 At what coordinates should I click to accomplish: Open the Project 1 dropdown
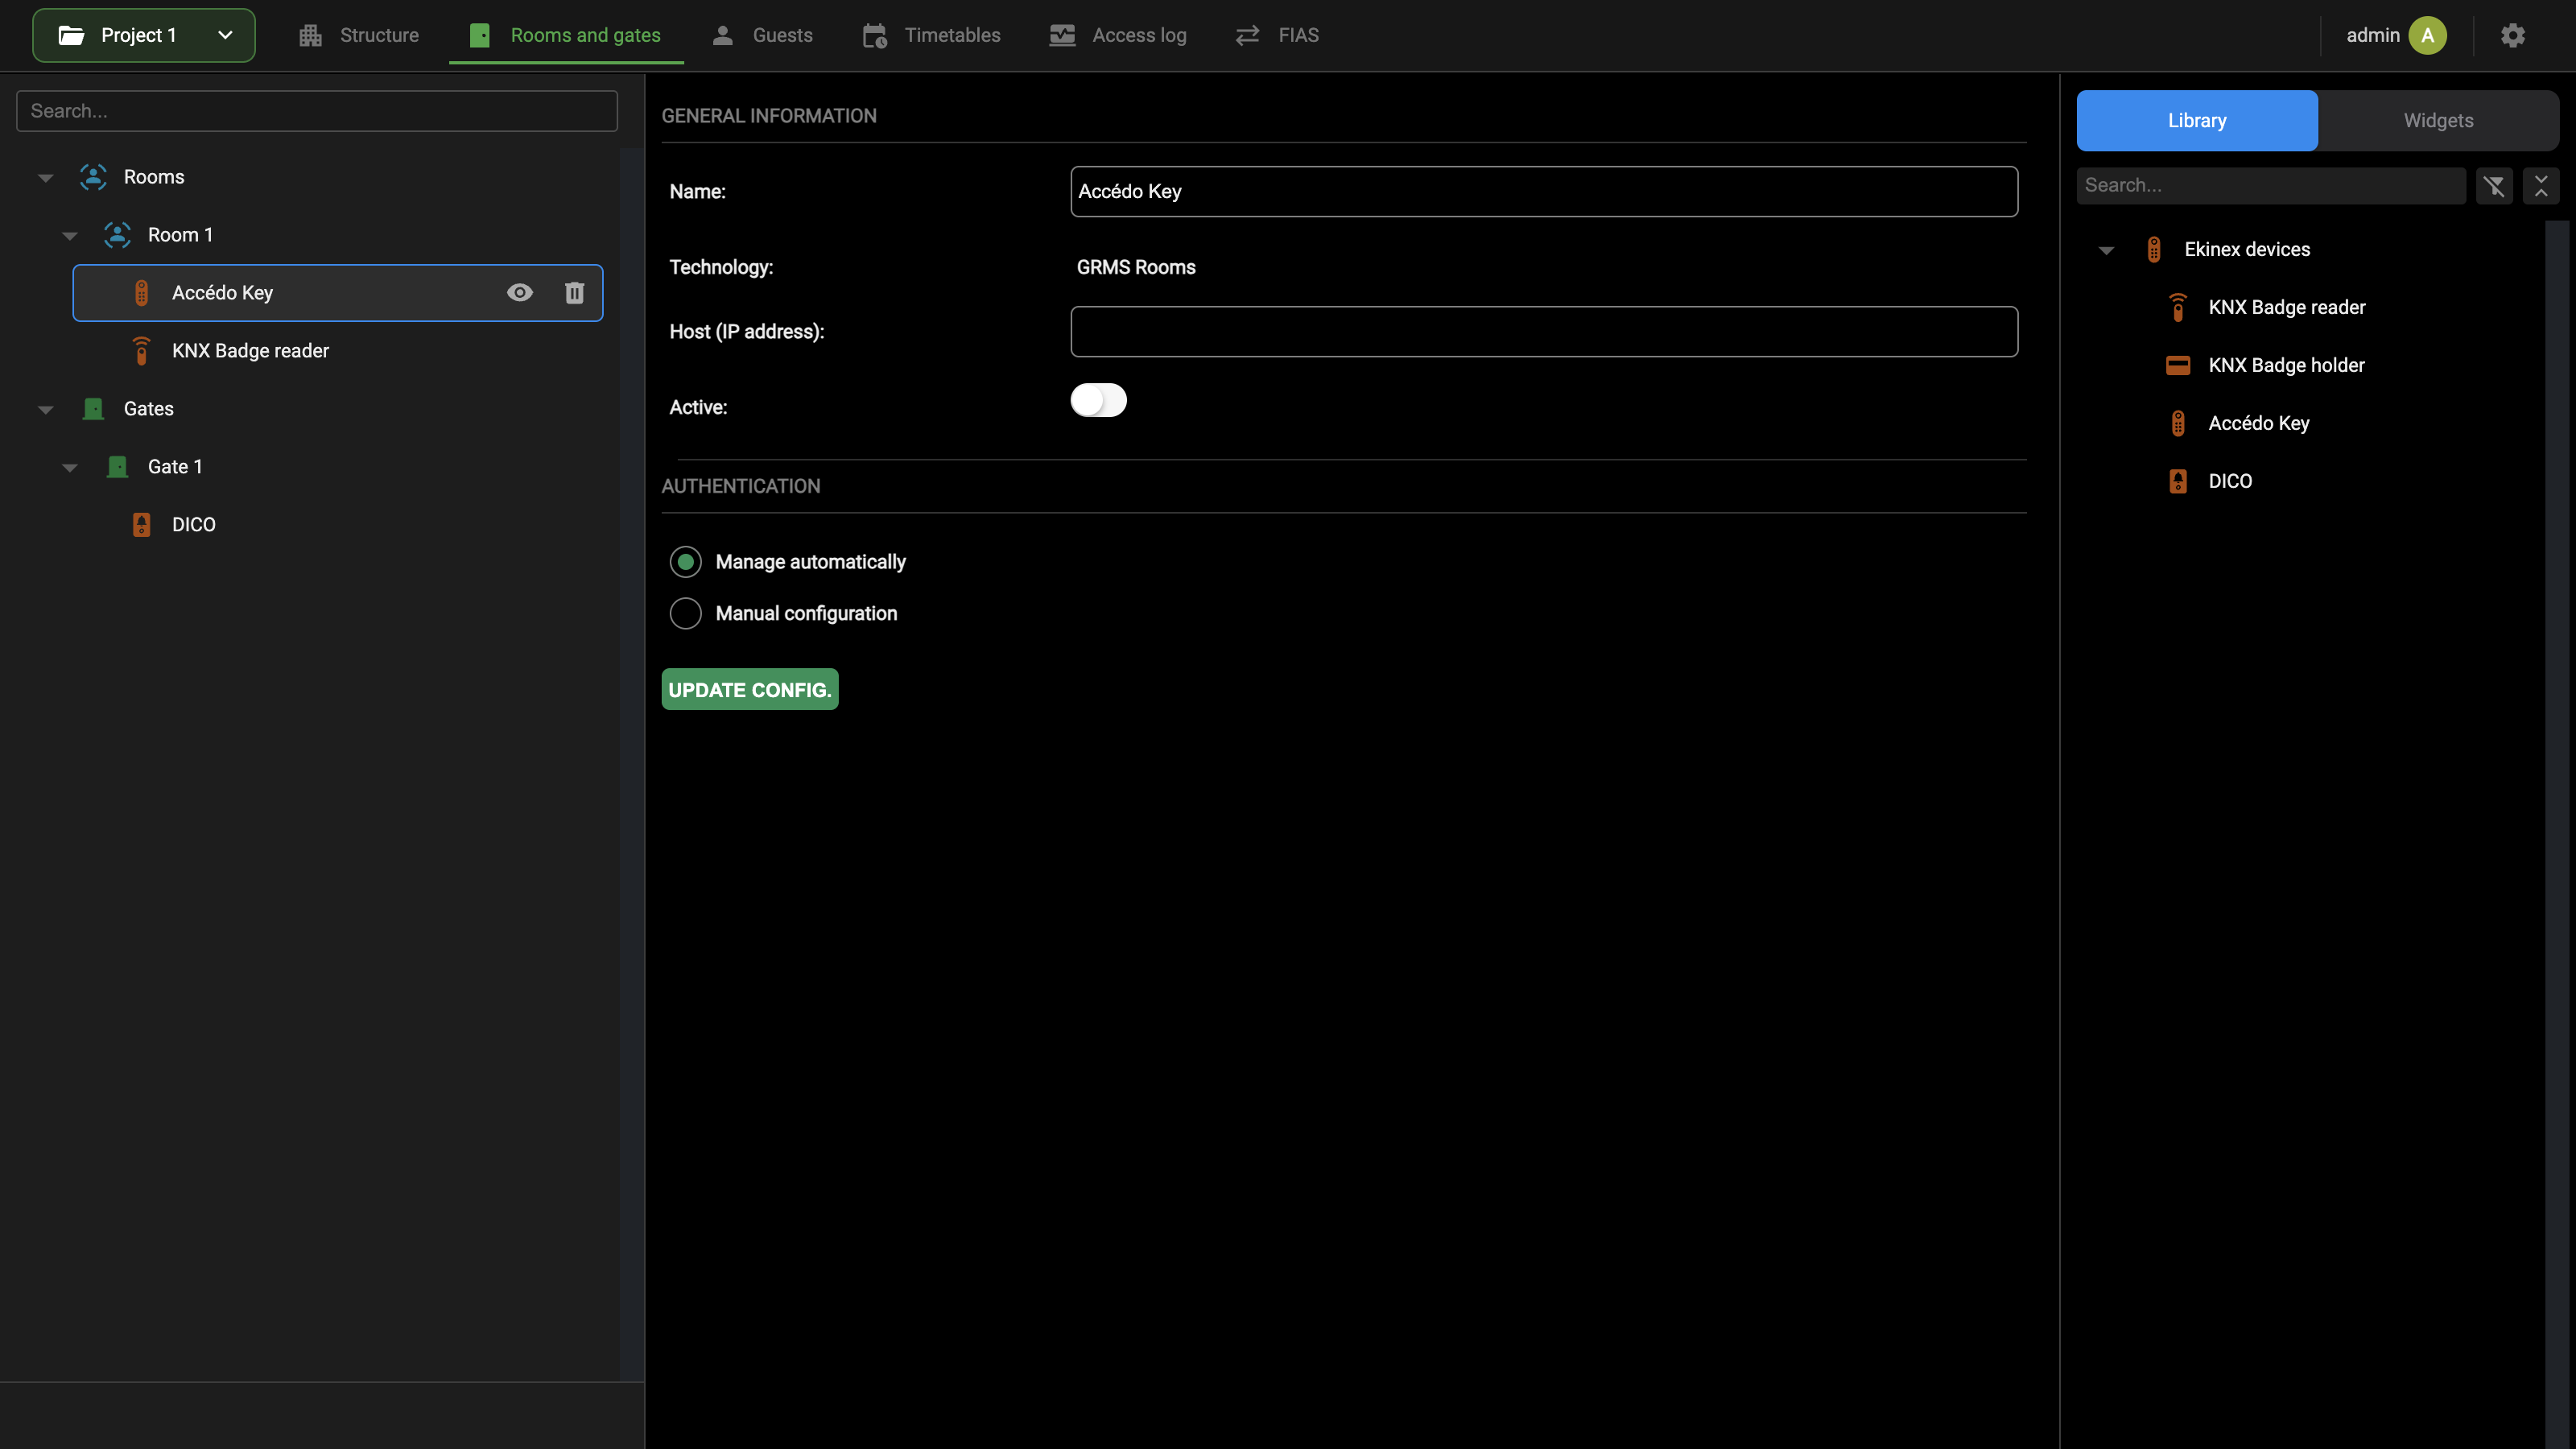pos(144,35)
